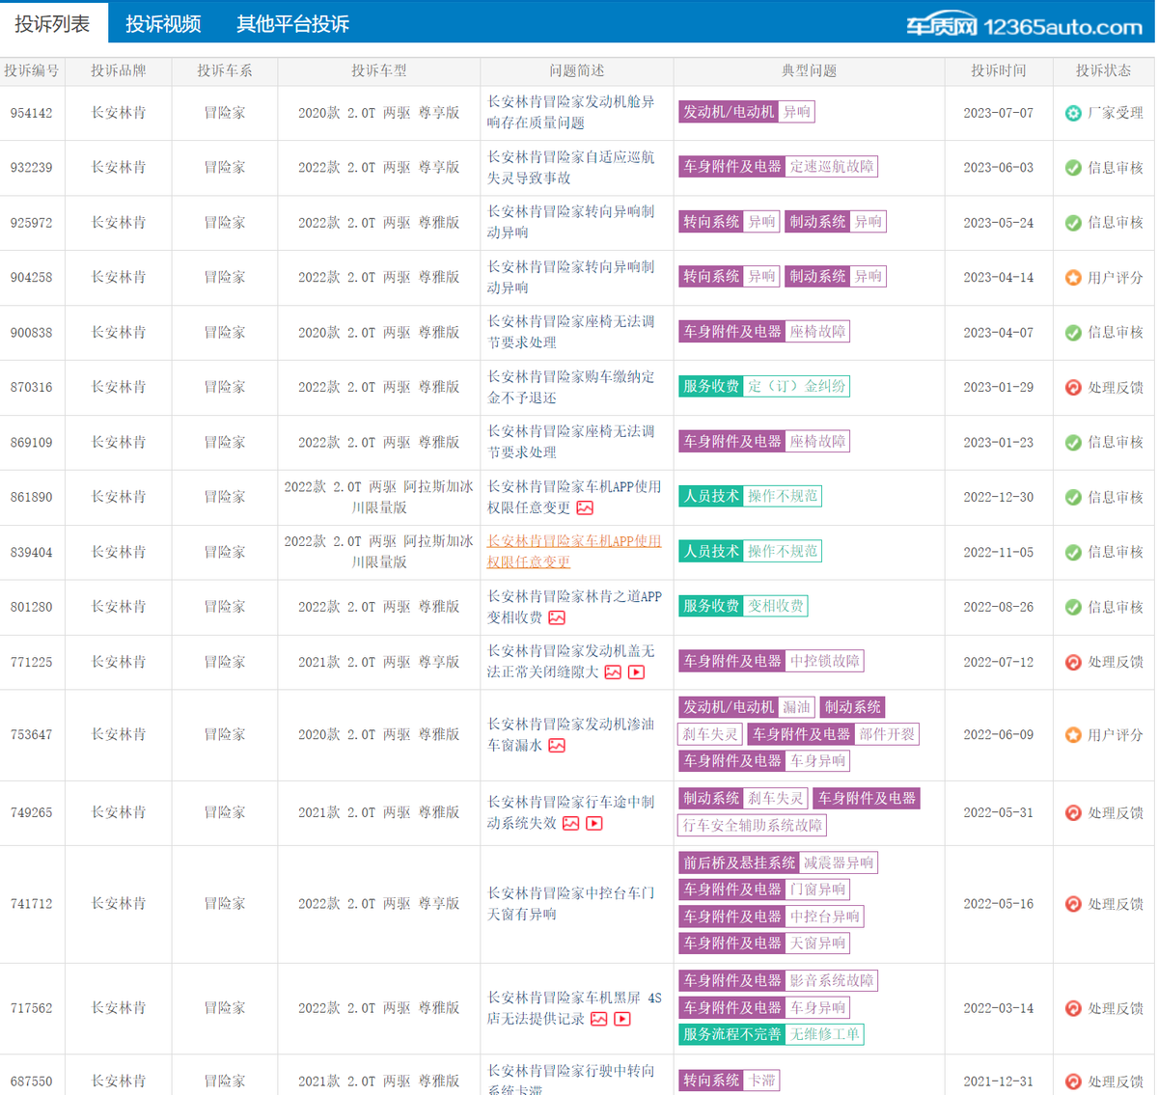Click the 转向系统 卡滞 tag in row 687550
Screen dimensions: 1158x1095
[x=729, y=1081]
